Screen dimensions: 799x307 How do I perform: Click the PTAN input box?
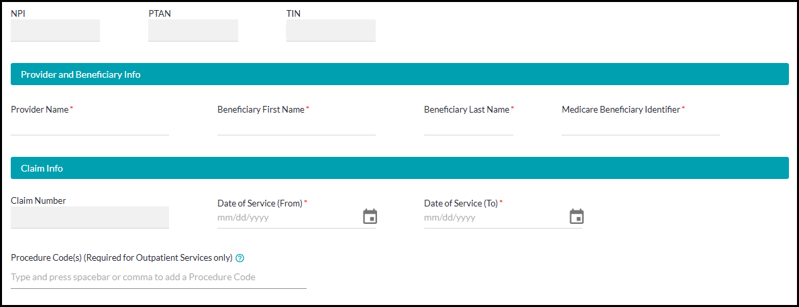click(193, 30)
